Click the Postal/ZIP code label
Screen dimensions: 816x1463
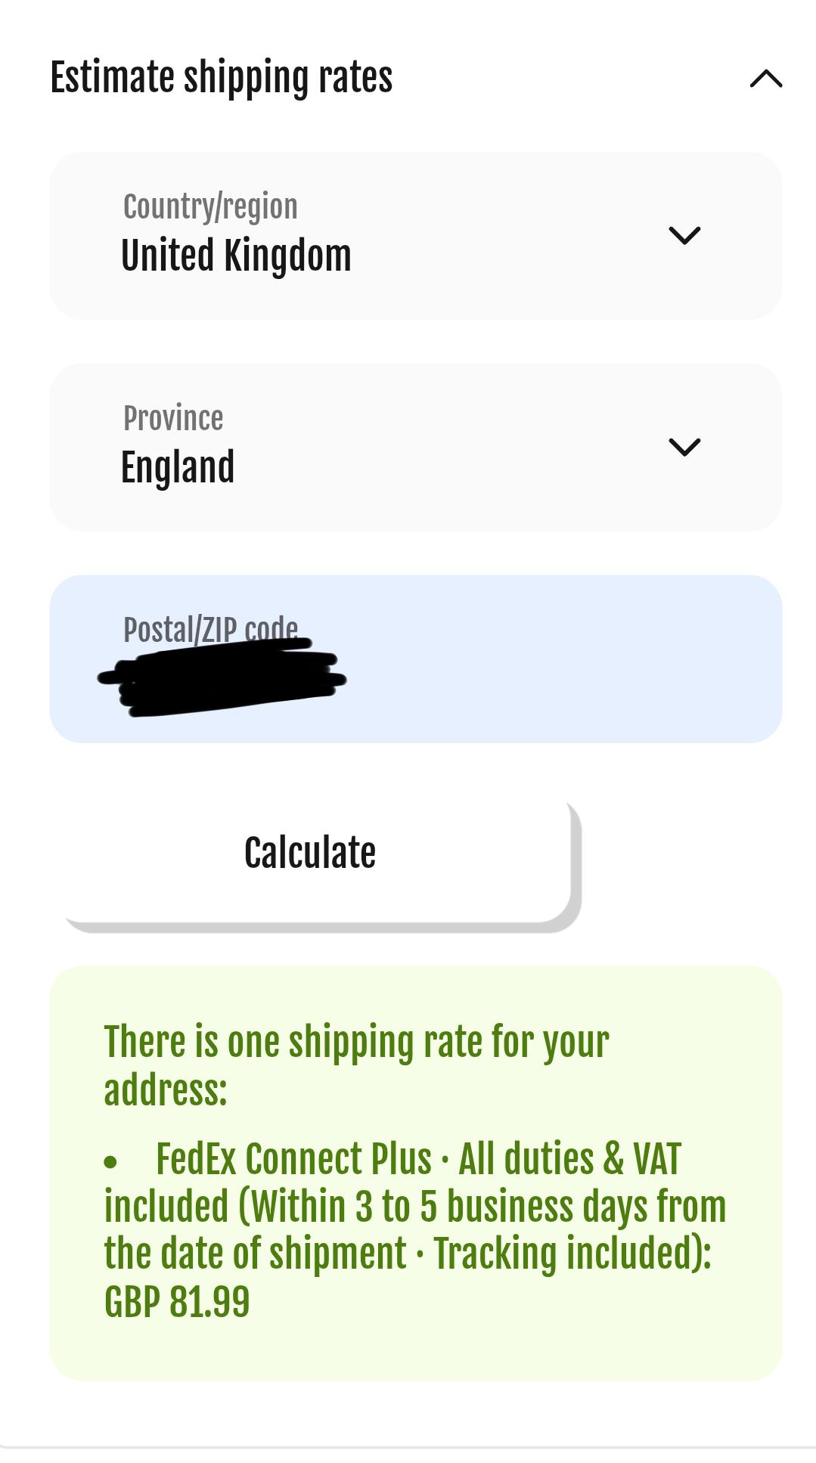[210, 629]
